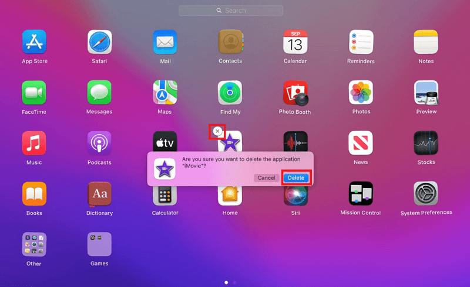The image size is (470, 287).
Task: Switch to second Launchpad page dot
Action: [x=235, y=282]
